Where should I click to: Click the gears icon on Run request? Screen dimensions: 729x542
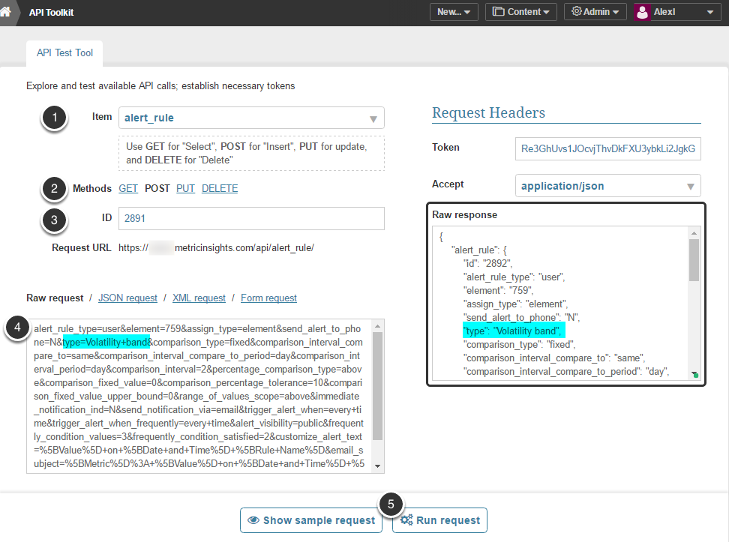406,520
